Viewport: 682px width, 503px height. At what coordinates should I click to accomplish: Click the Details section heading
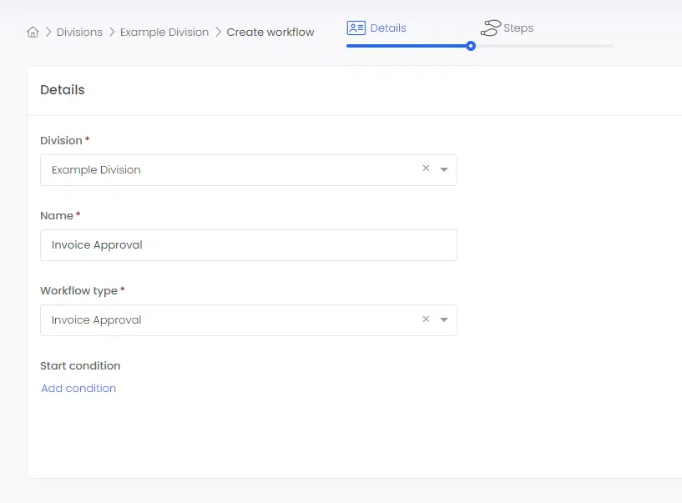63,89
